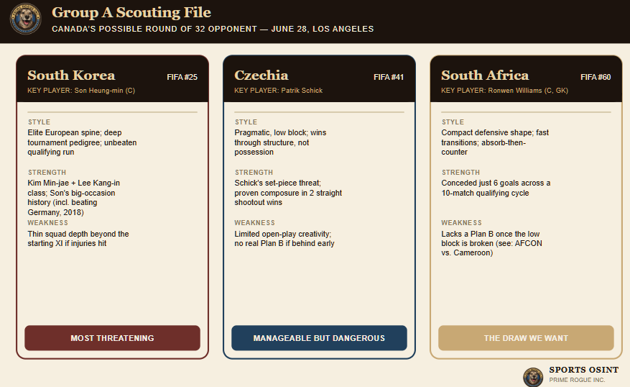Click 'Conceded just 6 goals' strength text
Image resolution: width=630 pixels, height=387 pixels.
(x=496, y=188)
